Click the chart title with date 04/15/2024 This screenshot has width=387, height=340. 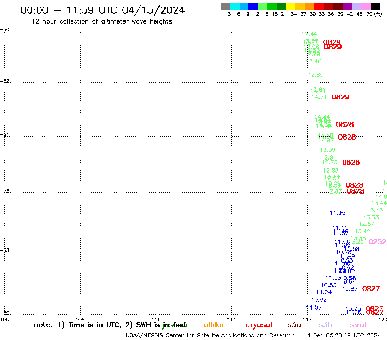pos(103,10)
